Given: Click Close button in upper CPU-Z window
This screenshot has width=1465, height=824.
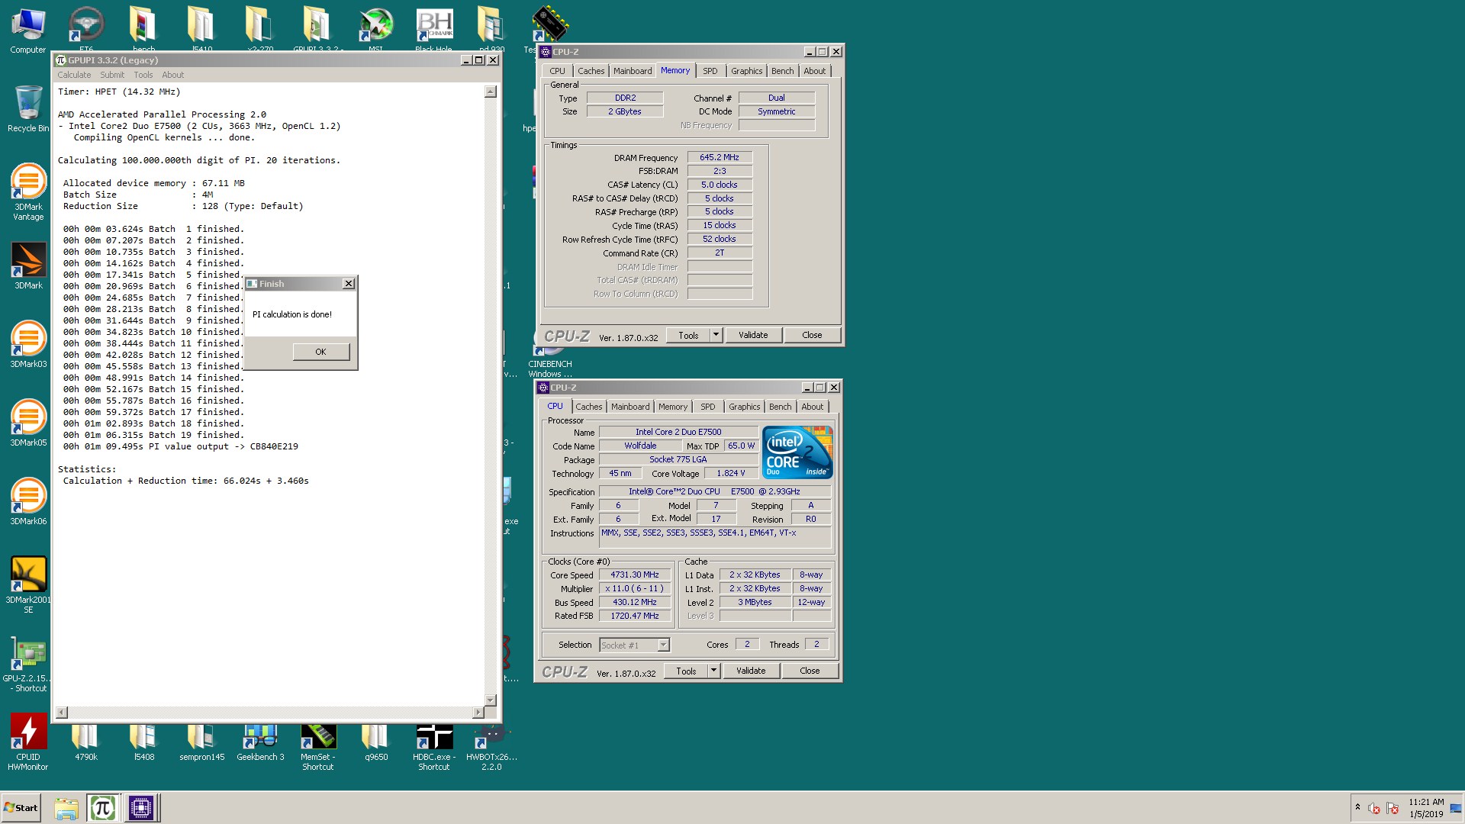Looking at the screenshot, I should pos(812,335).
